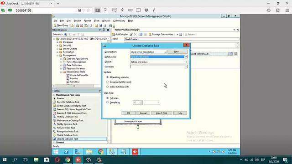The image size is (292, 164).
Task: Click the delete subplan X icon
Action: pos(136,35)
